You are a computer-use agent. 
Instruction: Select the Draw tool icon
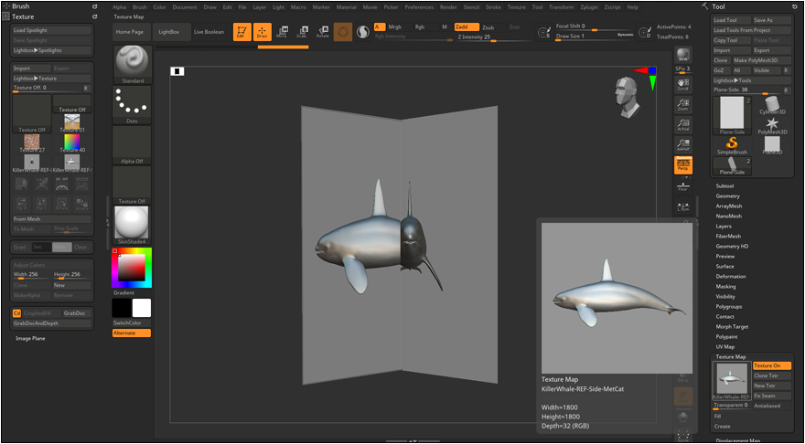(263, 32)
